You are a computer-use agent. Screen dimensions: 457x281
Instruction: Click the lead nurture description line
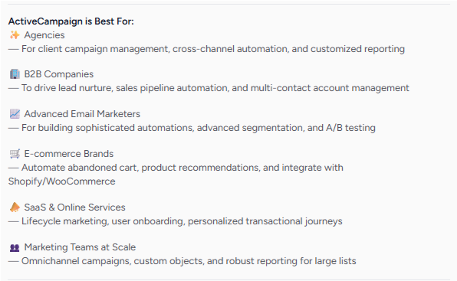click(x=209, y=88)
